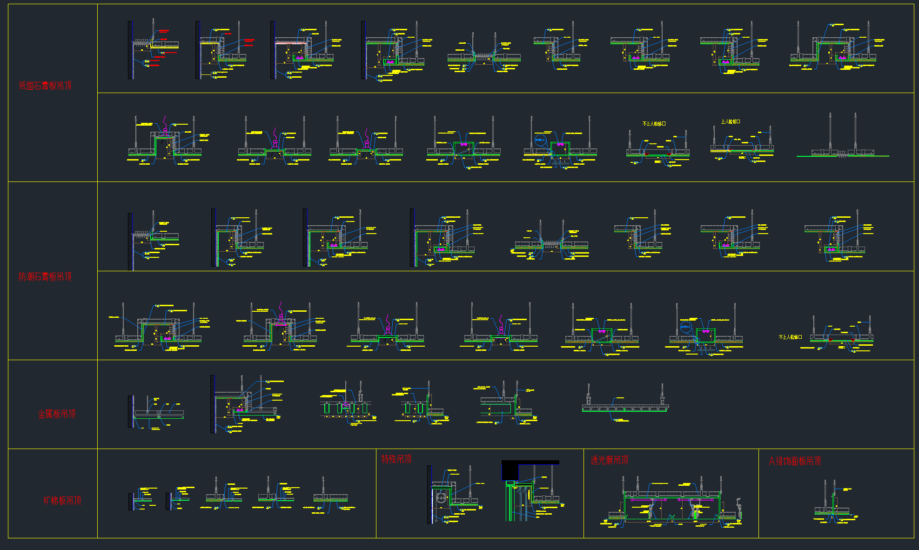
Task: Click the 防潮石膏板吊顶 section label
Action: pyautogui.click(x=45, y=277)
